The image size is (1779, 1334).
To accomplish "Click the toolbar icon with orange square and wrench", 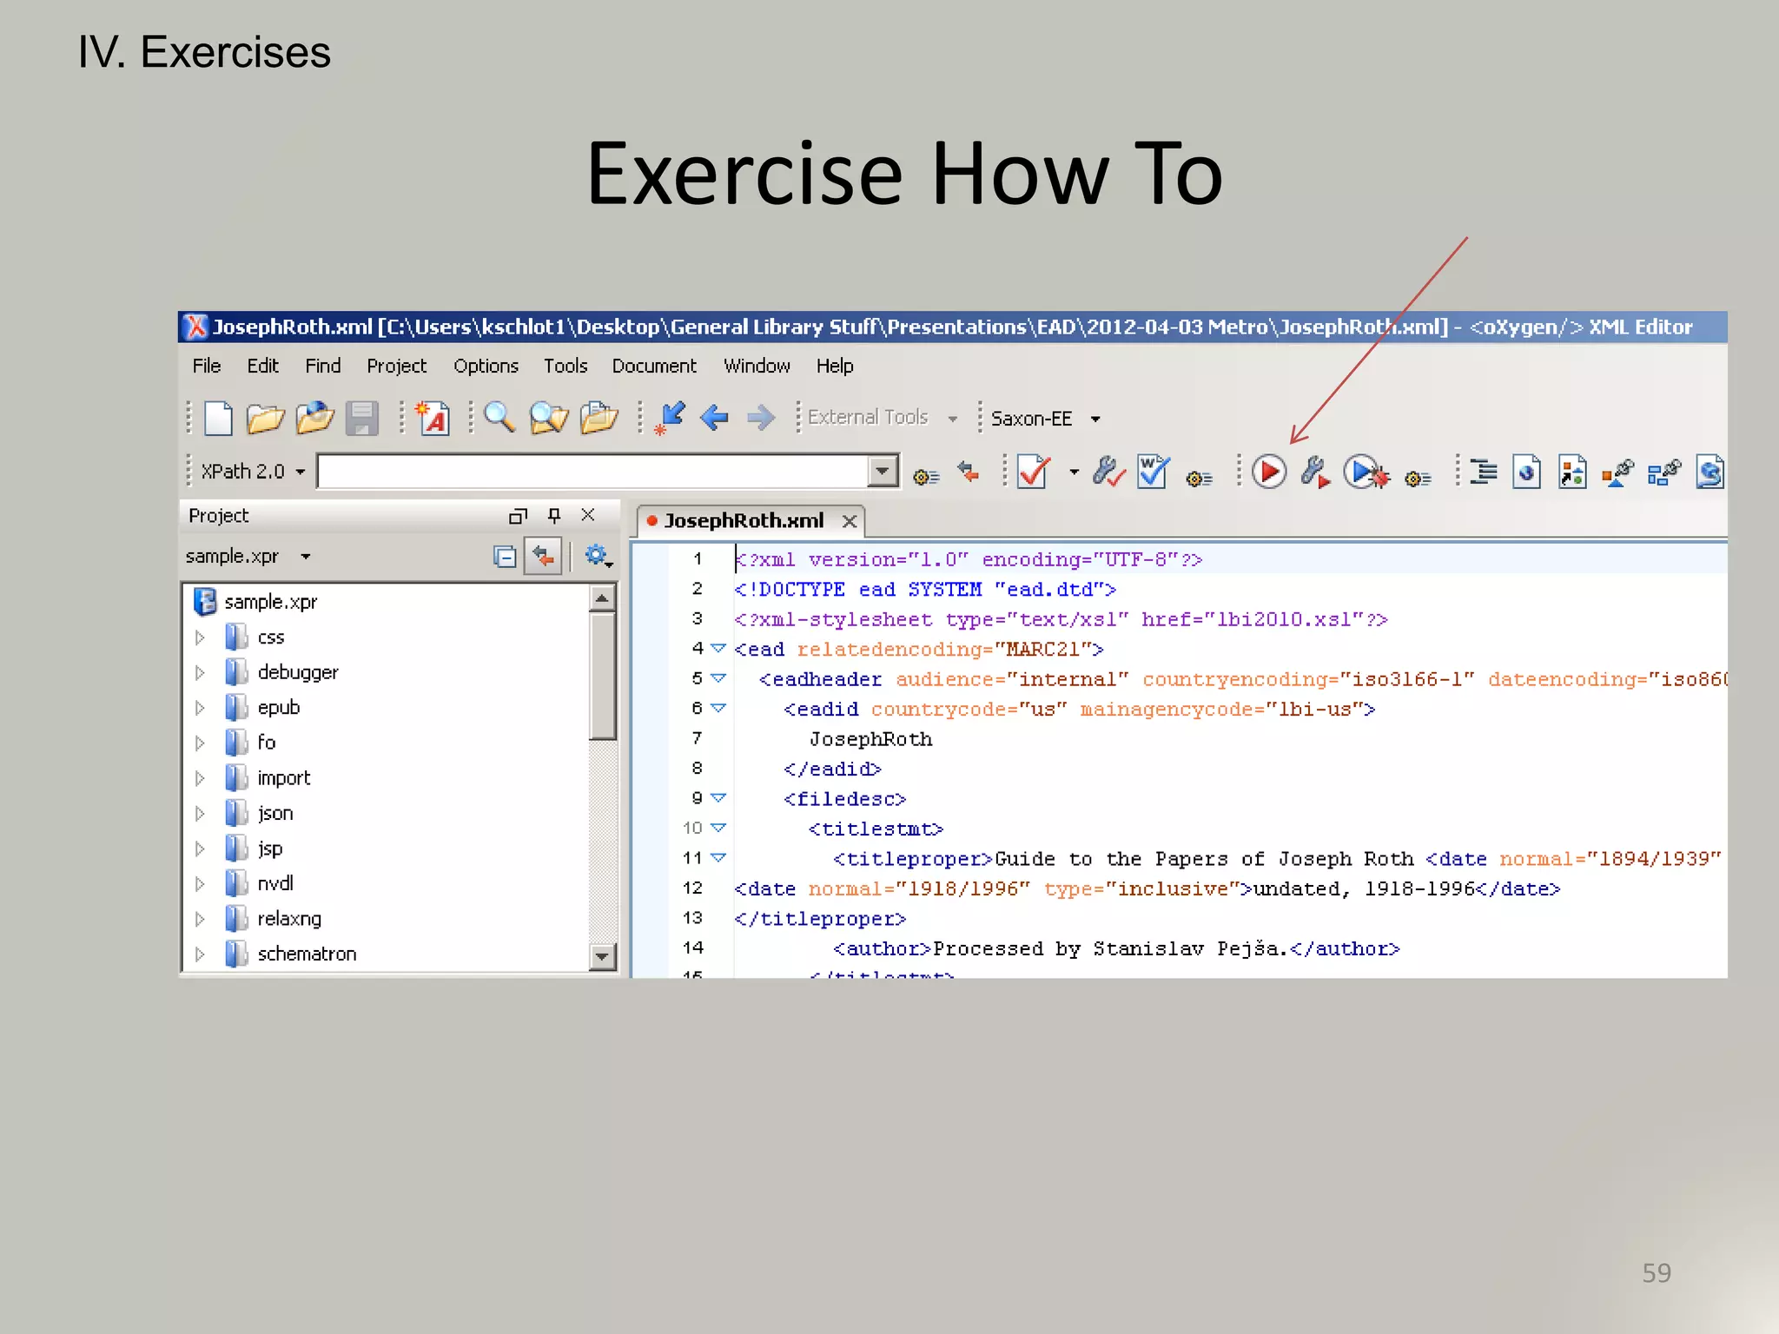I will (1617, 473).
